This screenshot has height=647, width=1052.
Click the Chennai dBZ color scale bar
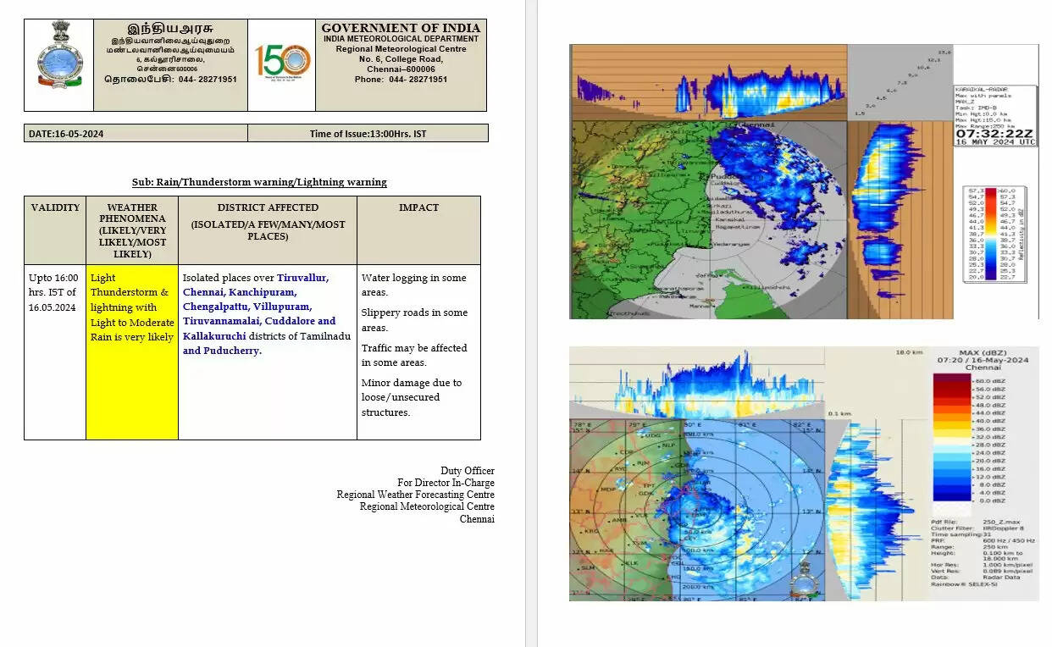tap(950, 438)
